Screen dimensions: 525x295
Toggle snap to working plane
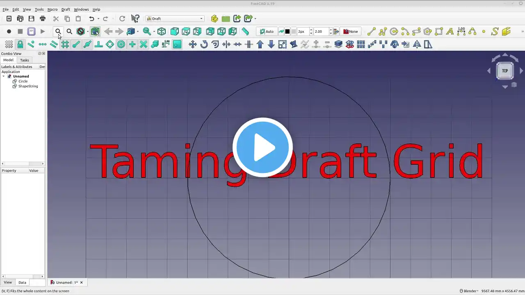tap(177, 44)
